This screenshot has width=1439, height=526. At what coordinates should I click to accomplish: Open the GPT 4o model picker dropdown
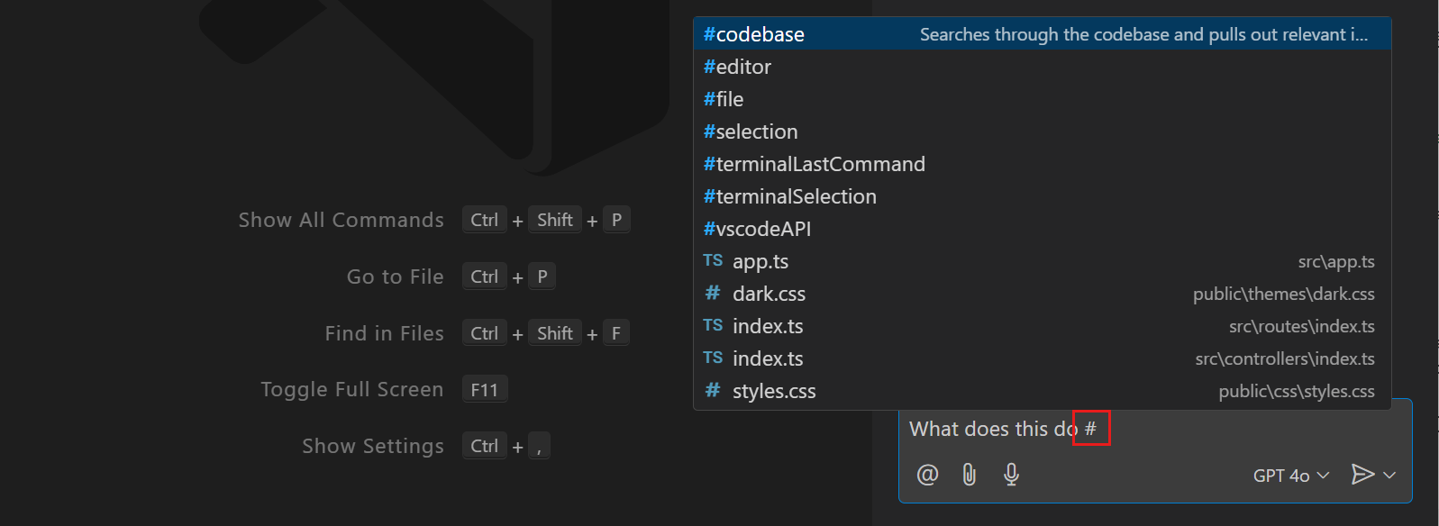(1290, 476)
